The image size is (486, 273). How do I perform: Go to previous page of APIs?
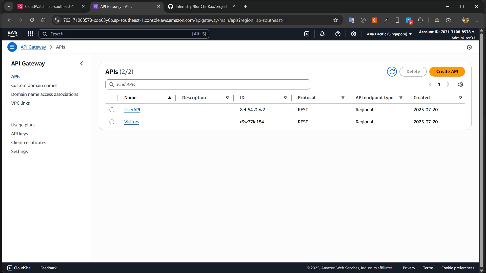(430, 84)
